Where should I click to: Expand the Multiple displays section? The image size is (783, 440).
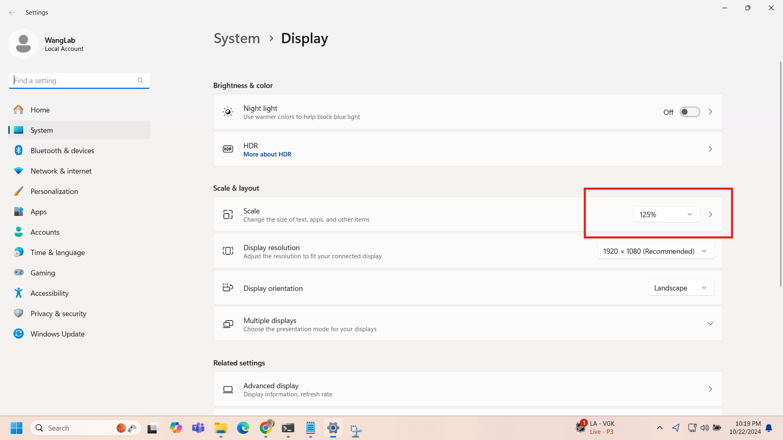click(x=710, y=324)
